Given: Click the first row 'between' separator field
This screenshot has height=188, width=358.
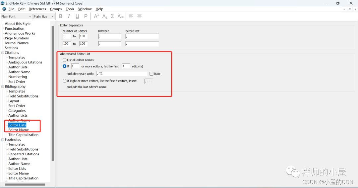Looking at the screenshot, I should click(110, 36).
